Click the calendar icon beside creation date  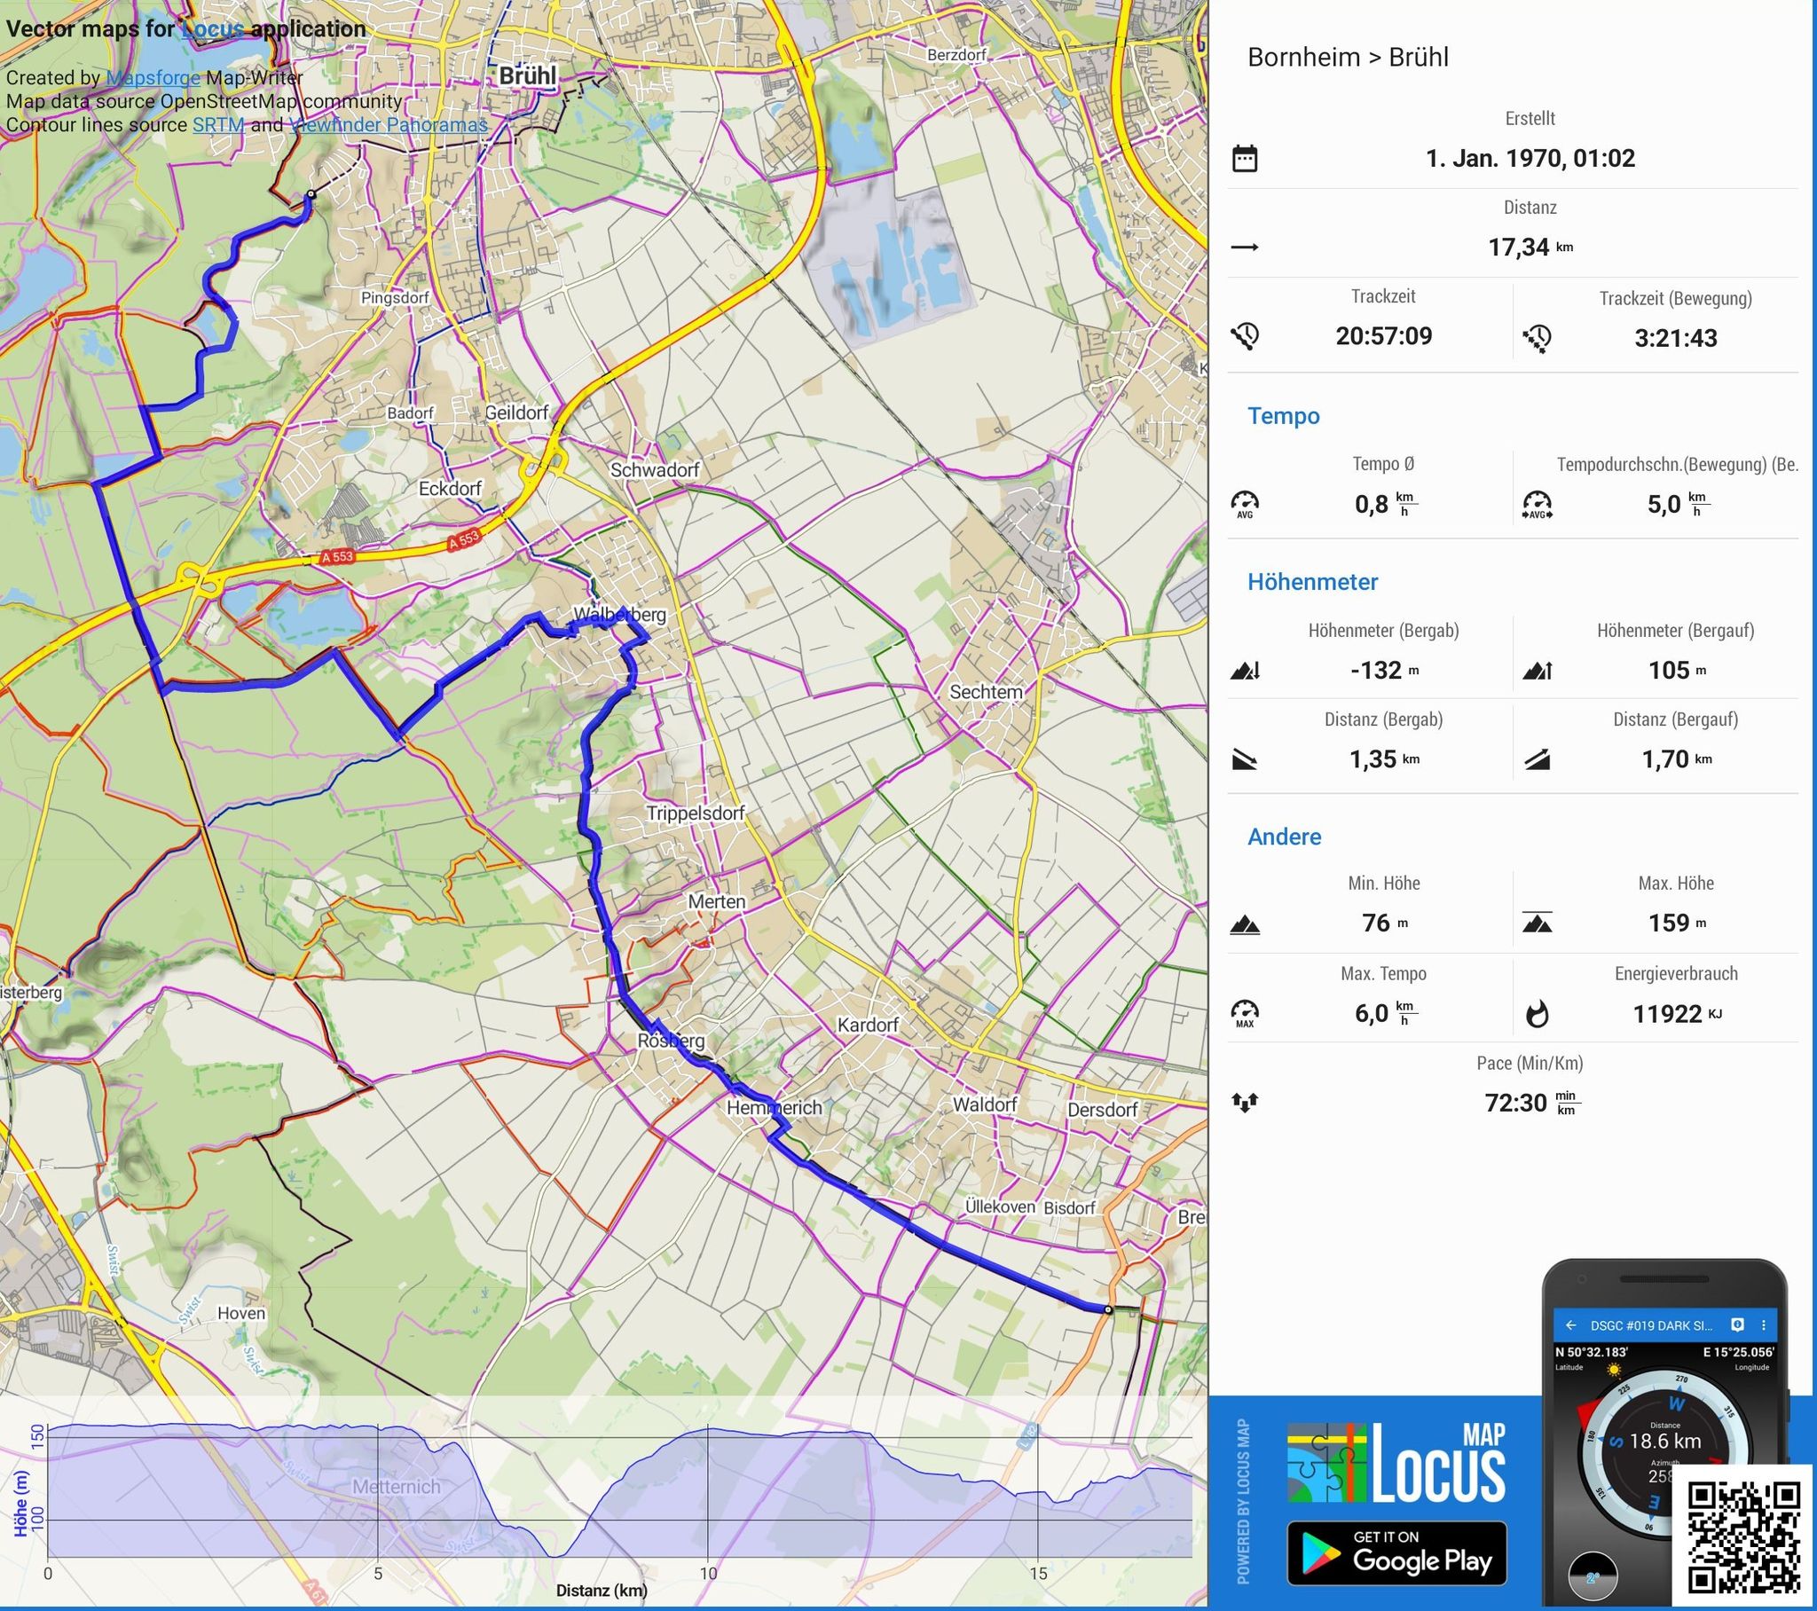pos(1245,159)
